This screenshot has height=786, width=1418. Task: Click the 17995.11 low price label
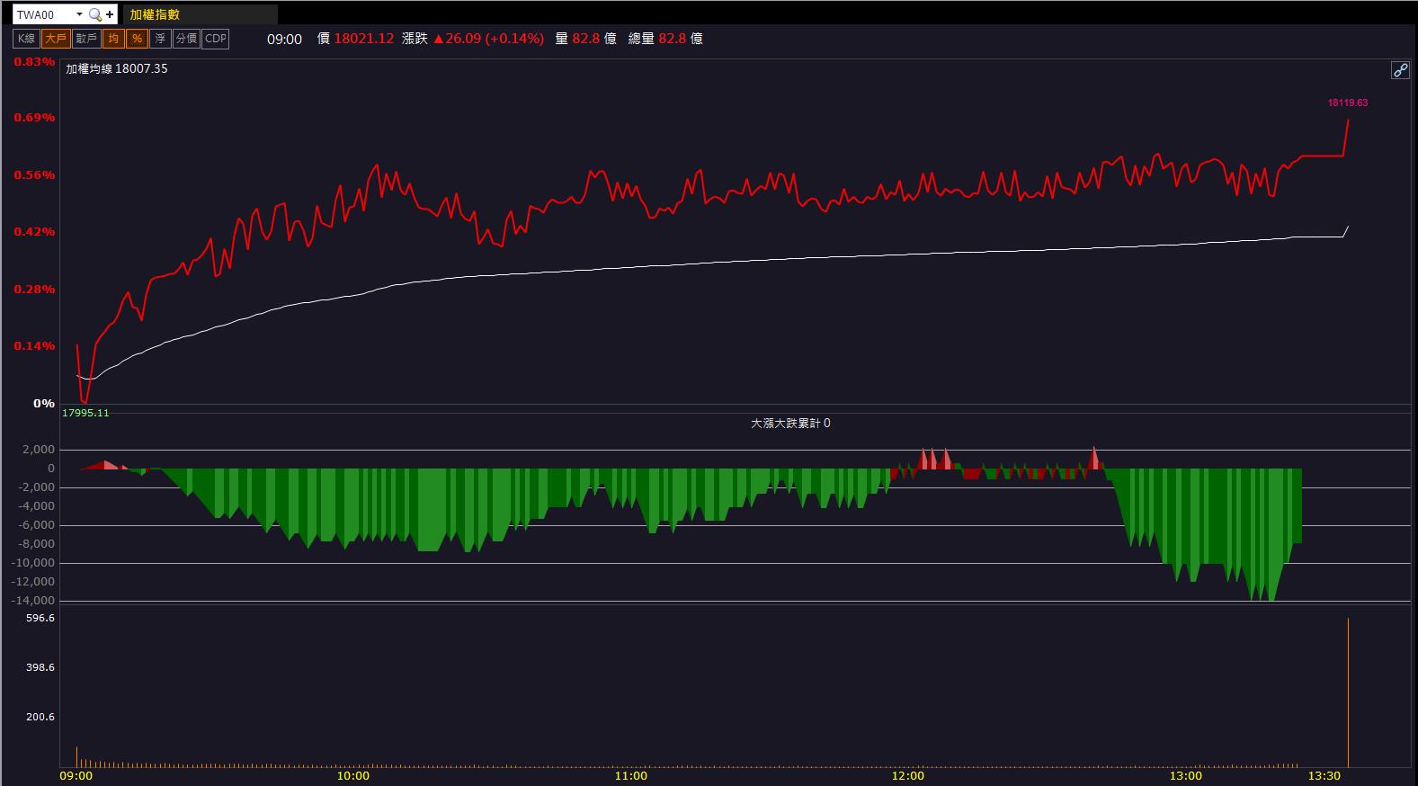click(85, 413)
